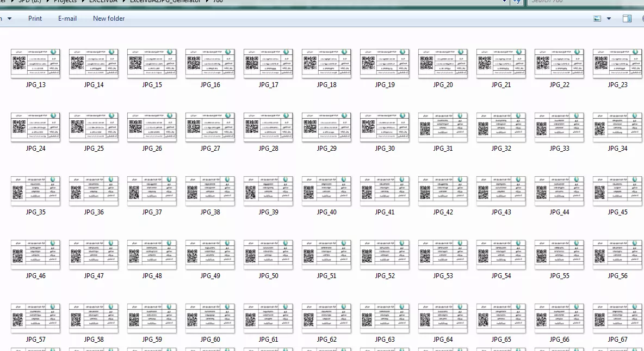This screenshot has width=644, height=351.
Task: Choose the JPG_60 thumbnail
Action: (210, 318)
